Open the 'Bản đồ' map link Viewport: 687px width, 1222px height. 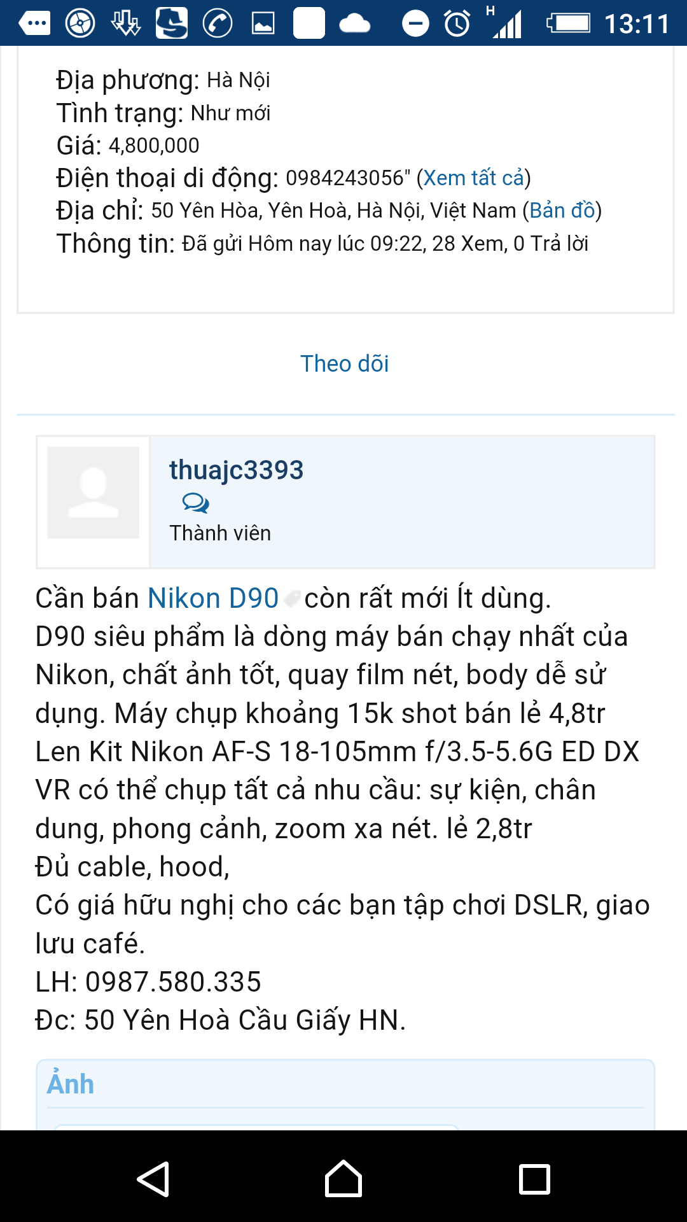562,211
